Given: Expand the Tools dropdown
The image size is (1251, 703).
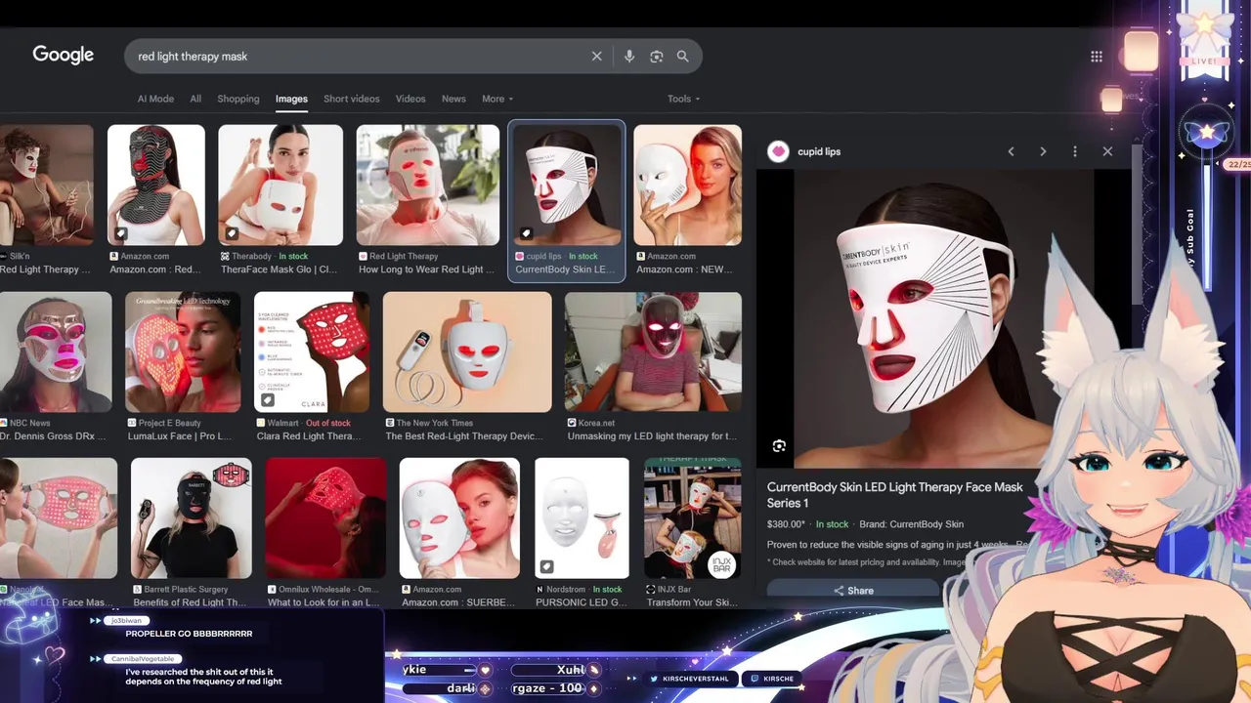Looking at the screenshot, I should click(x=684, y=99).
